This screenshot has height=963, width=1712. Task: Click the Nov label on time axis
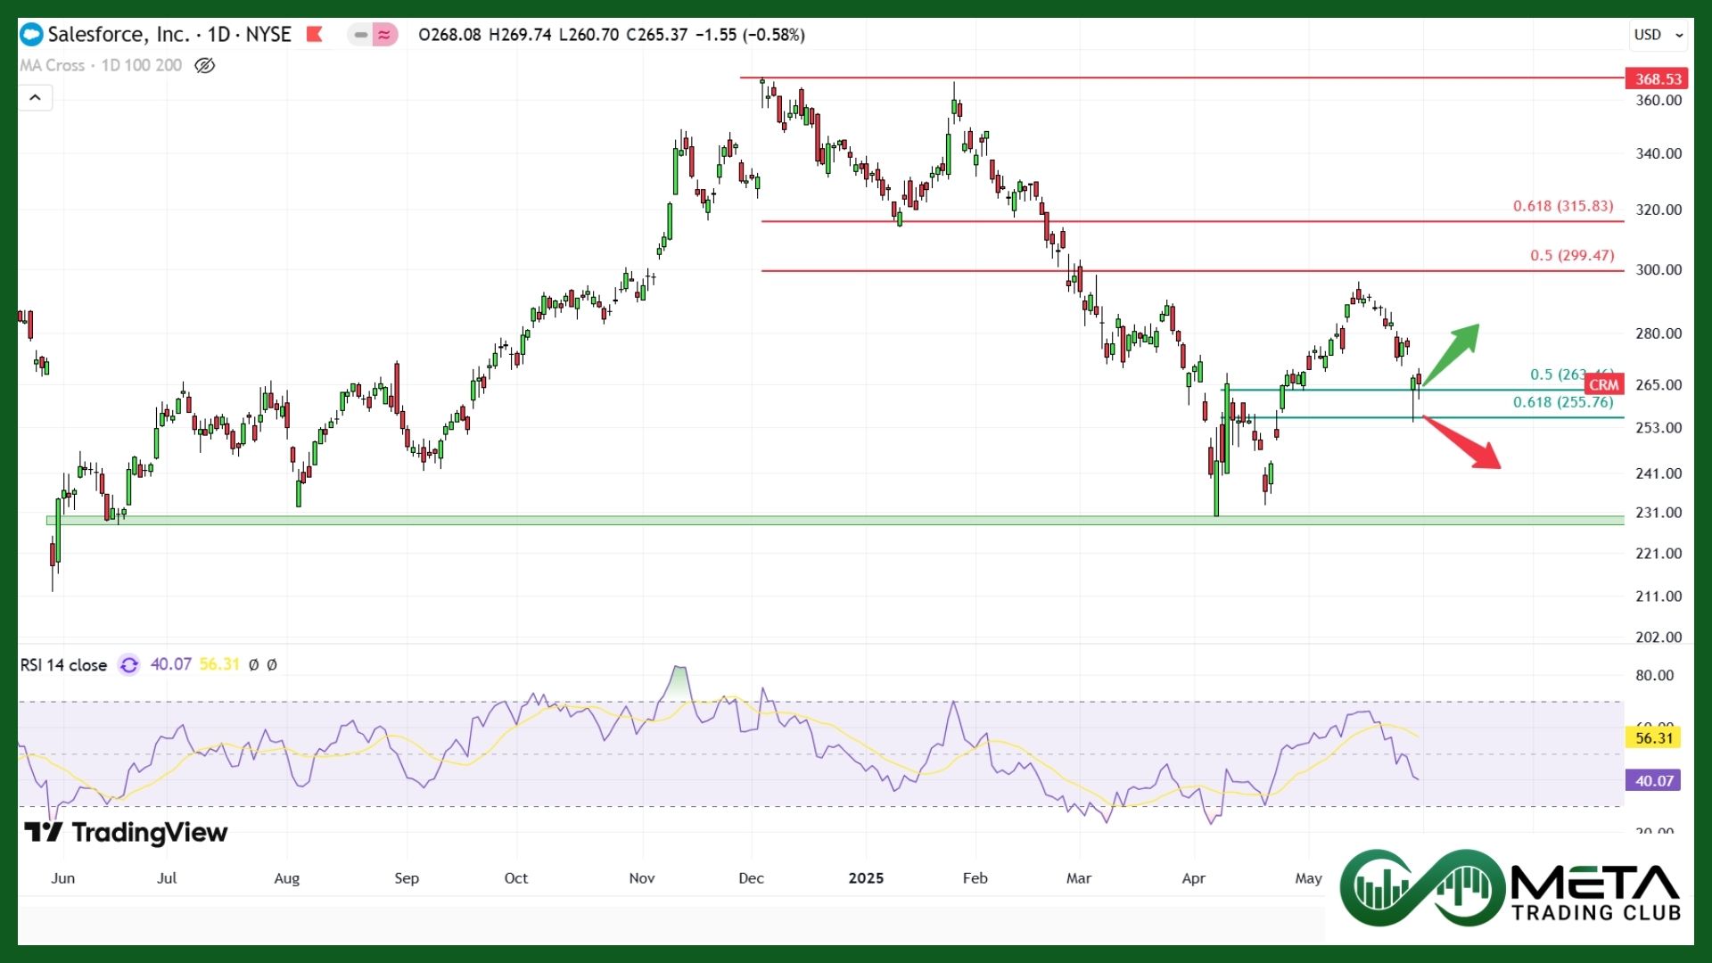pos(642,878)
